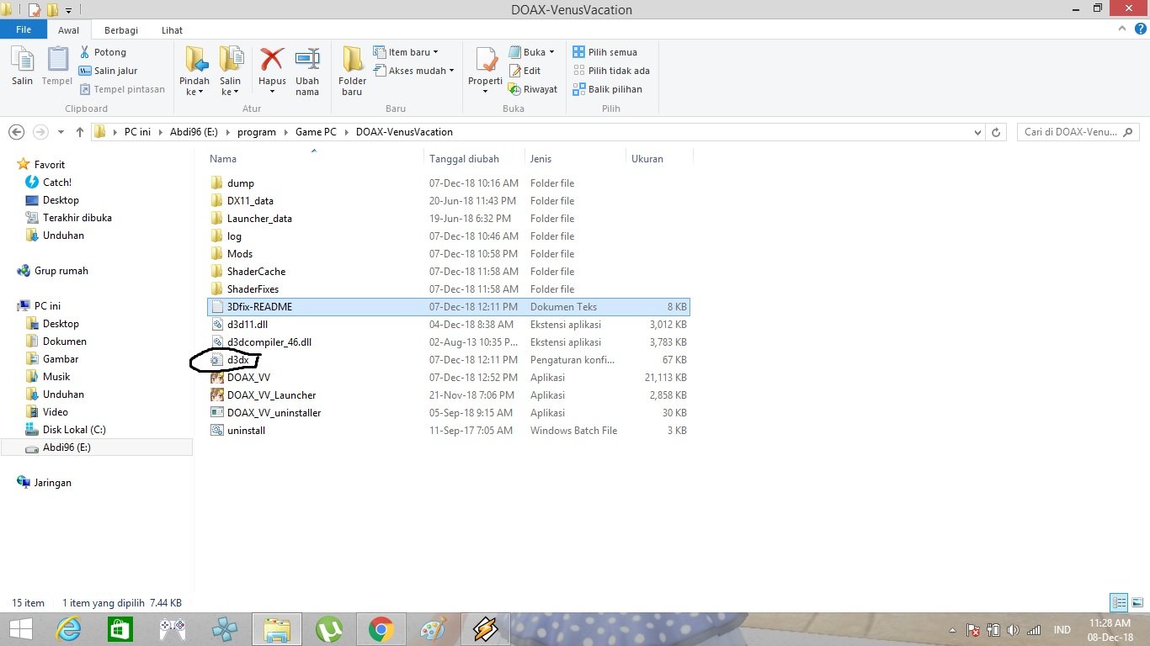Expand the address bar history dropdown
Viewport: 1150px width, 646px height.
coord(977,132)
